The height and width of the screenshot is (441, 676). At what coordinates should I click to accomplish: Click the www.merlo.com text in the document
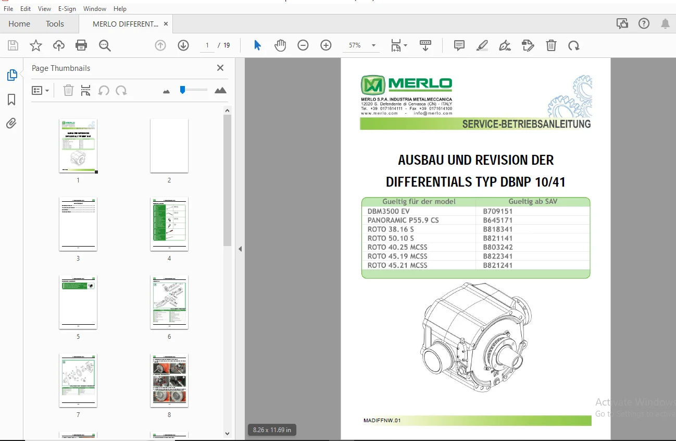[x=379, y=113]
